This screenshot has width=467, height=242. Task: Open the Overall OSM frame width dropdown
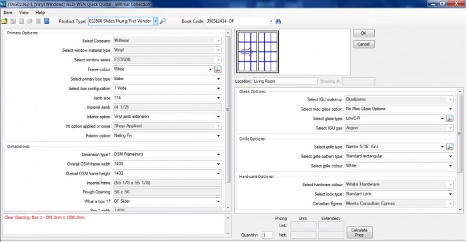(218, 164)
